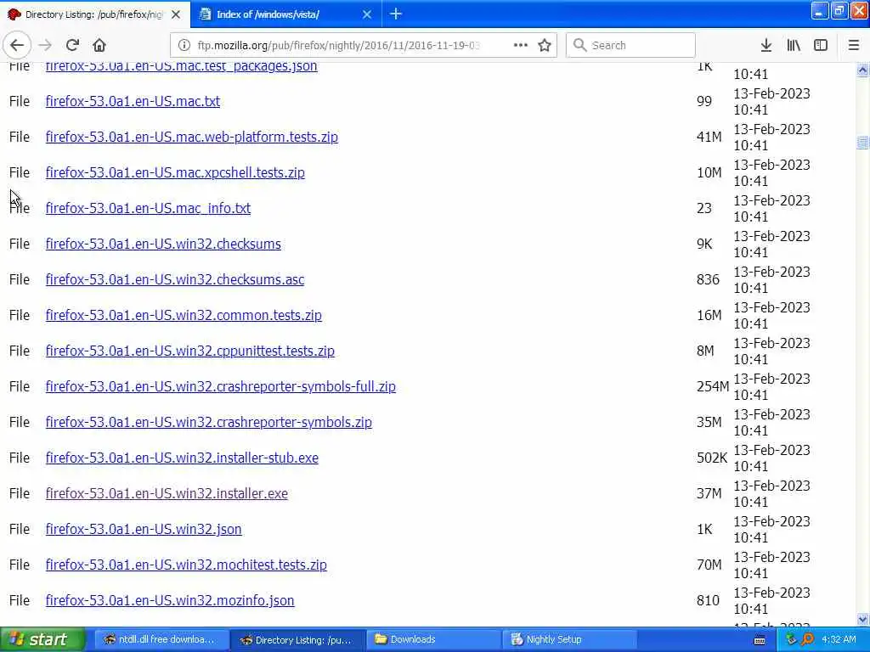Screen dimensions: 870x652
Task: Click the 37M size of installer.exe
Action: pos(709,493)
